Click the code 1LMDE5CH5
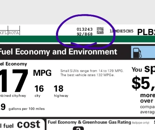 pos(122,31)
